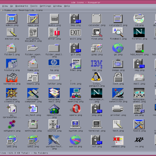The width and height of the screenshot is (156, 156).
Task: Open the Go menu
Action: coord(12,6)
